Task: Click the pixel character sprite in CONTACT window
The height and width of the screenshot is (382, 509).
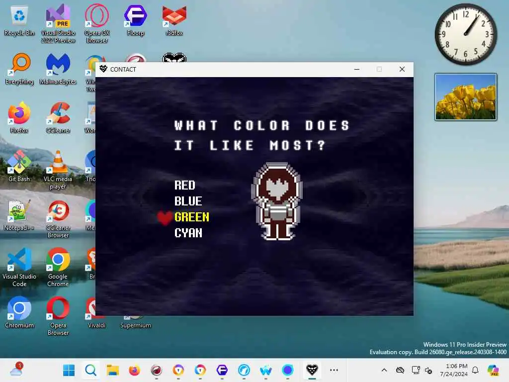Action: (x=277, y=201)
